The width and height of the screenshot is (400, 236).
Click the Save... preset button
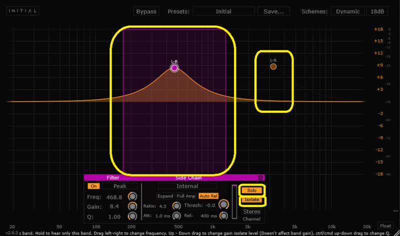pyautogui.click(x=273, y=11)
